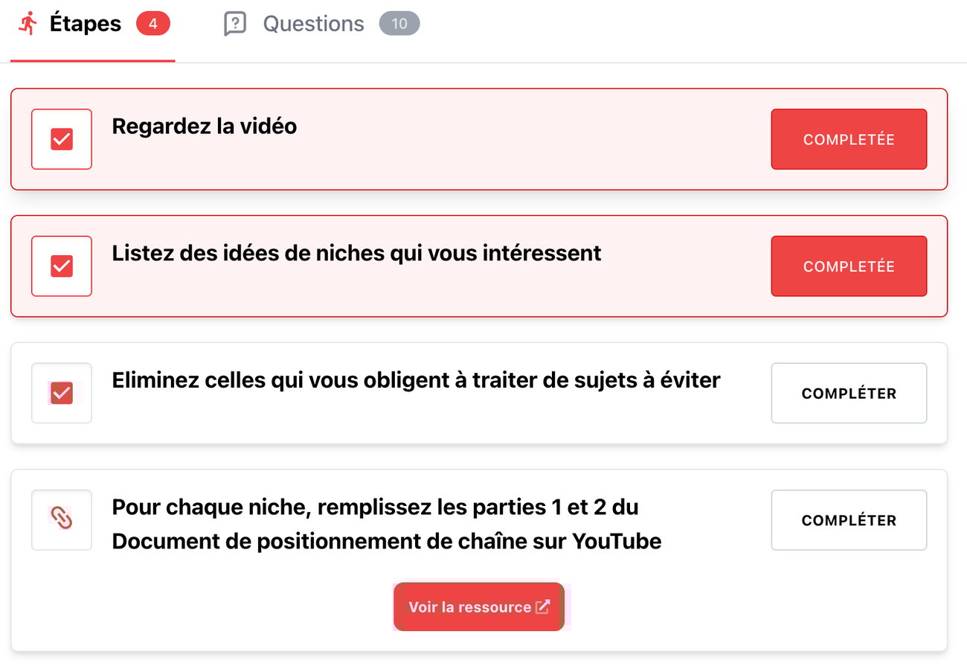
Task: Click the "Listez des idées de niches" step title
Action: [356, 254]
